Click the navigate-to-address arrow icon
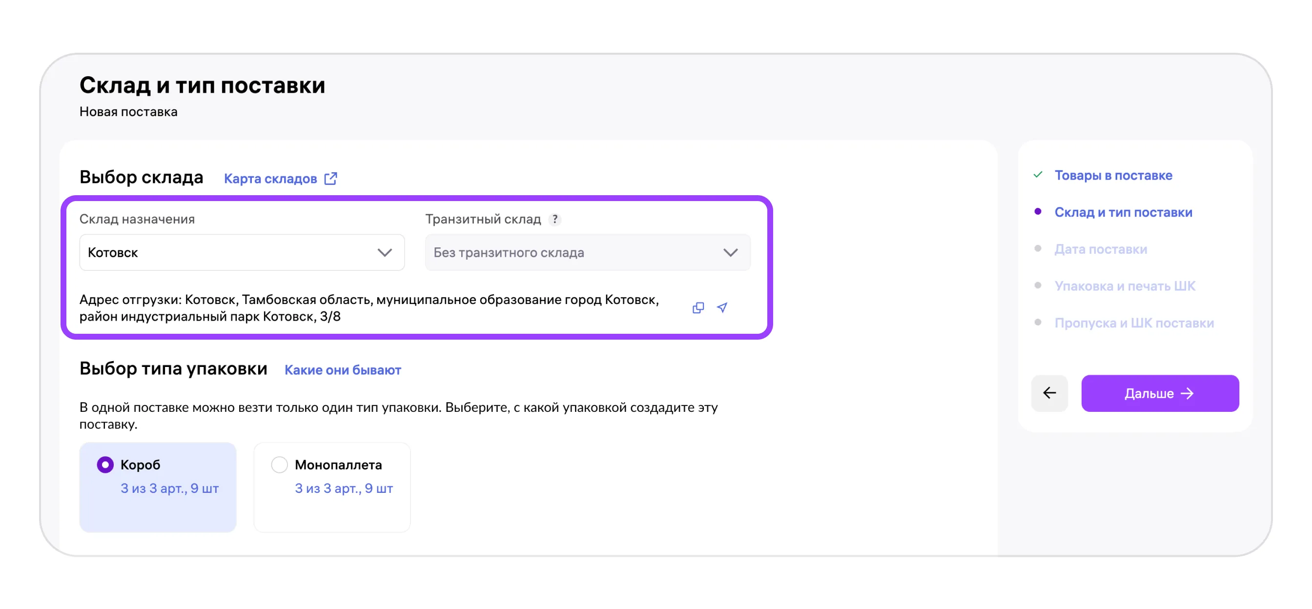1312x609 pixels. [722, 307]
